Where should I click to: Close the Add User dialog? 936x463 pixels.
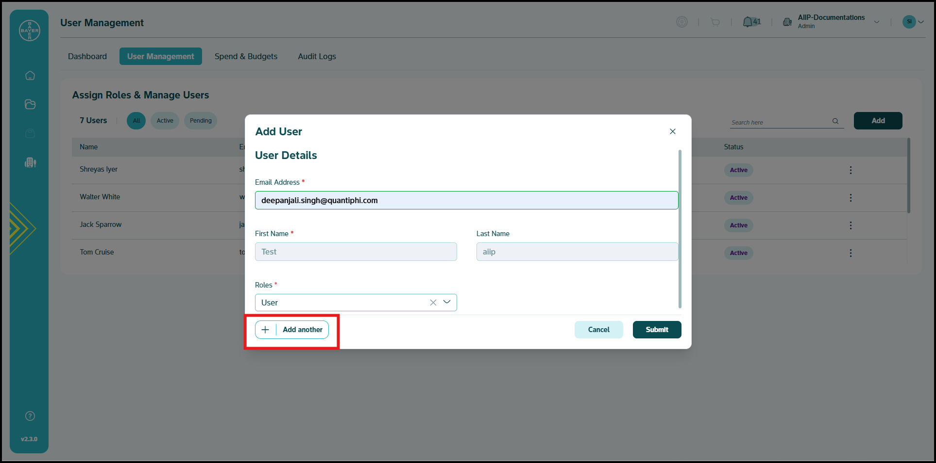pyautogui.click(x=673, y=131)
